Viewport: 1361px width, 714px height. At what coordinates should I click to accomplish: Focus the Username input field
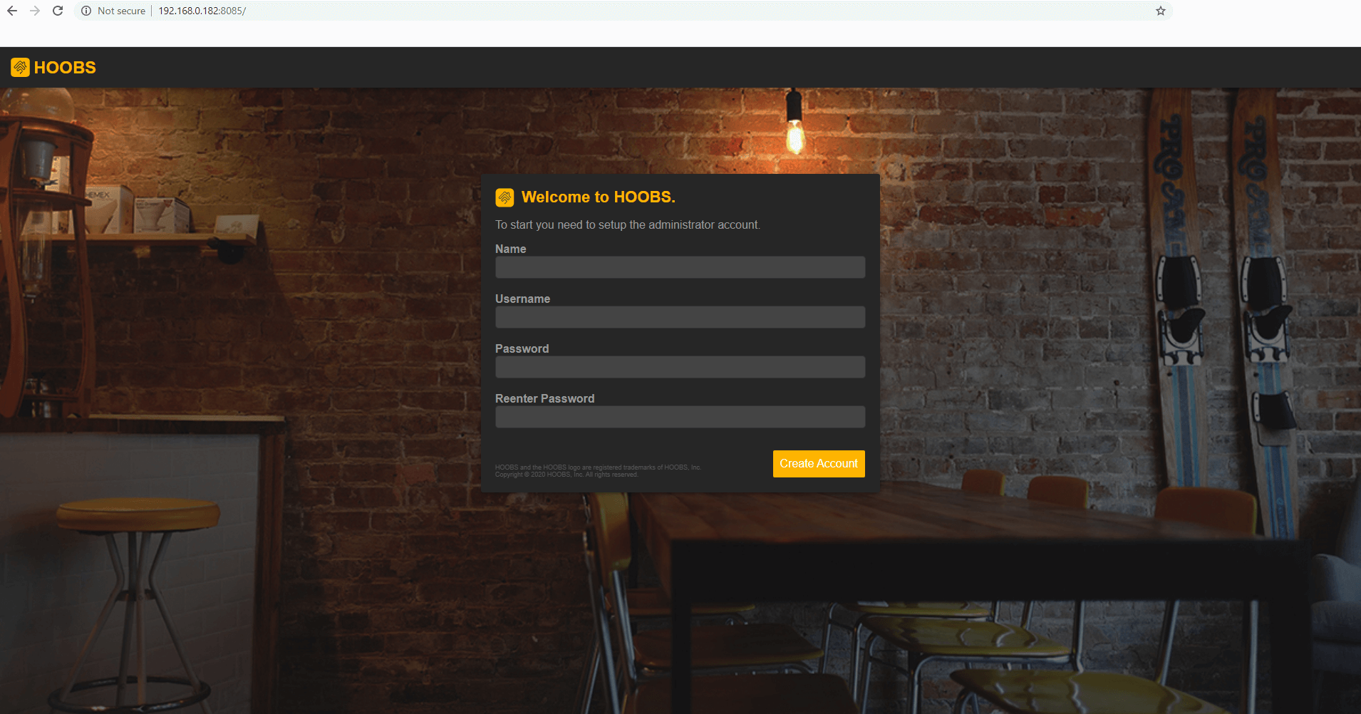click(680, 317)
